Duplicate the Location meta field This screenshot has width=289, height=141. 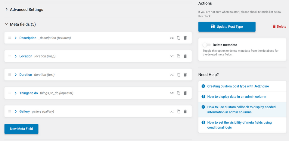click(179, 56)
